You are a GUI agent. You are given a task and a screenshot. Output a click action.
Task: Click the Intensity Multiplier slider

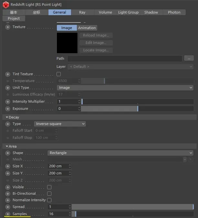point(137,102)
